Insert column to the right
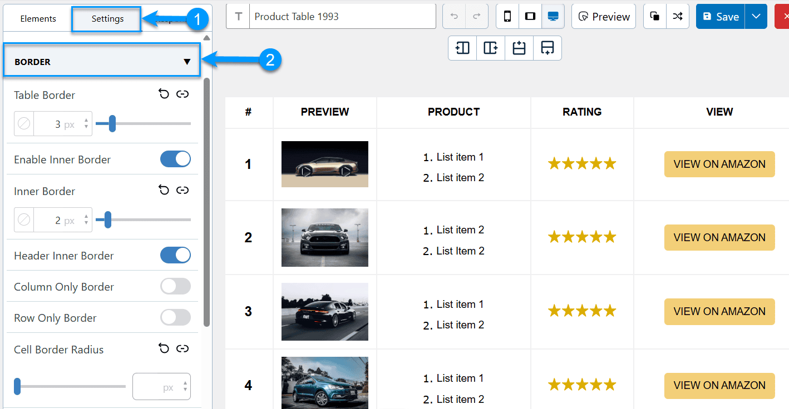This screenshot has height=409, width=789. [491, 48]
